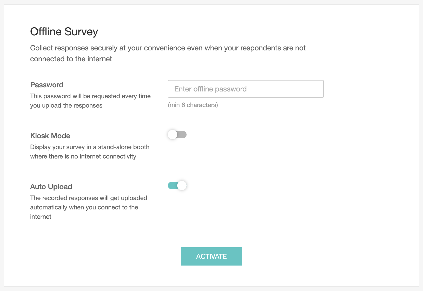
Task: Click the 'Collect responses securely' description text
Action: [x=168, y=48]
